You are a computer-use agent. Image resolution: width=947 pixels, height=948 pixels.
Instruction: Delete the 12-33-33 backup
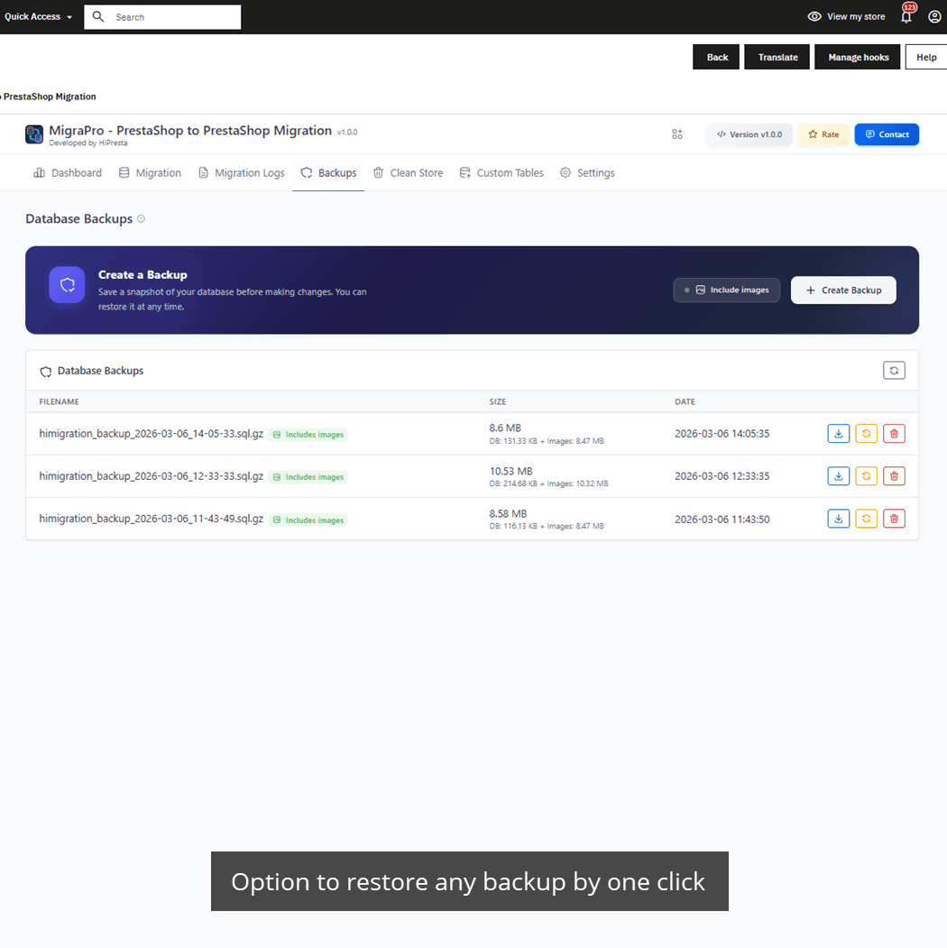[x=894, y=476]
